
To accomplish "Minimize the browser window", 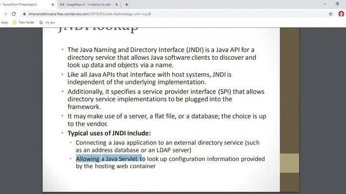I will 325,4.
